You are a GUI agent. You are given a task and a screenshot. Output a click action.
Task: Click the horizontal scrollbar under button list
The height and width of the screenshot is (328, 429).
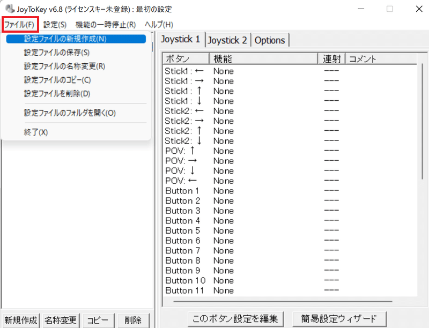pyautogui.click(x=283, y=302)
